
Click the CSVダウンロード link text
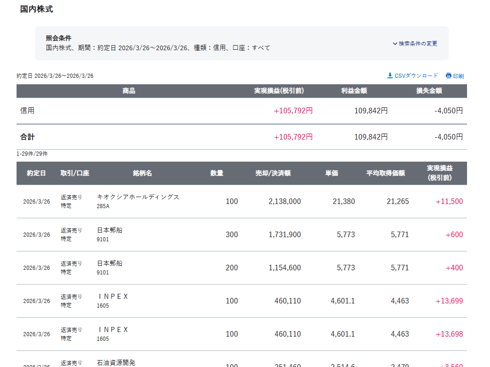click(416, 76)
